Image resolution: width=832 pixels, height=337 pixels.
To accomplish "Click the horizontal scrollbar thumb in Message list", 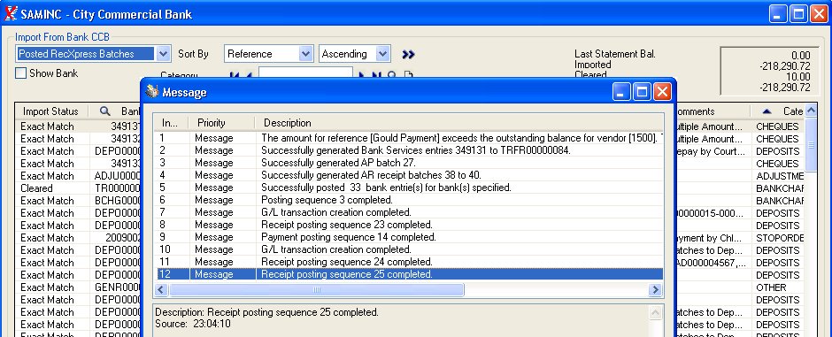I will tap(317, 290).
